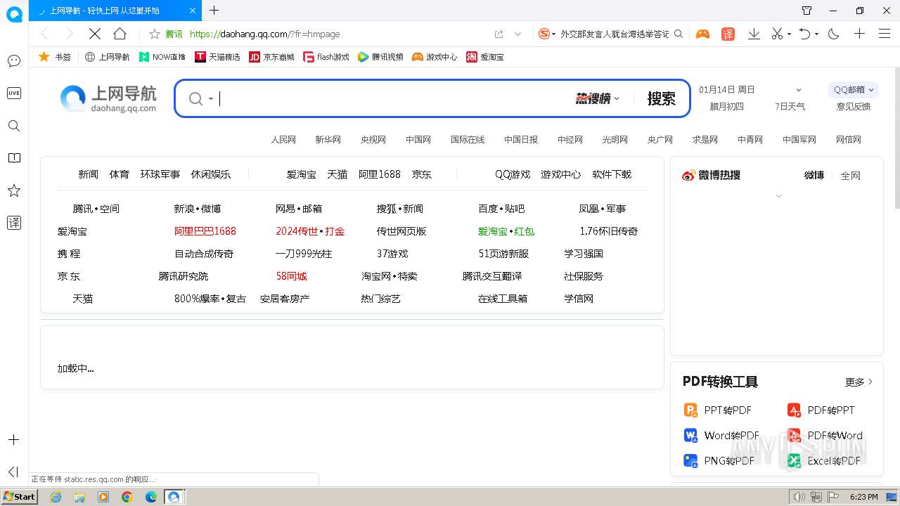Click the plus icon beside the moon

click(x=859, y=34)
